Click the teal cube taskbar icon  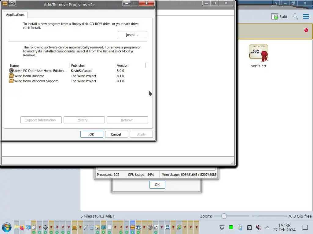click(x=103, y=227)
